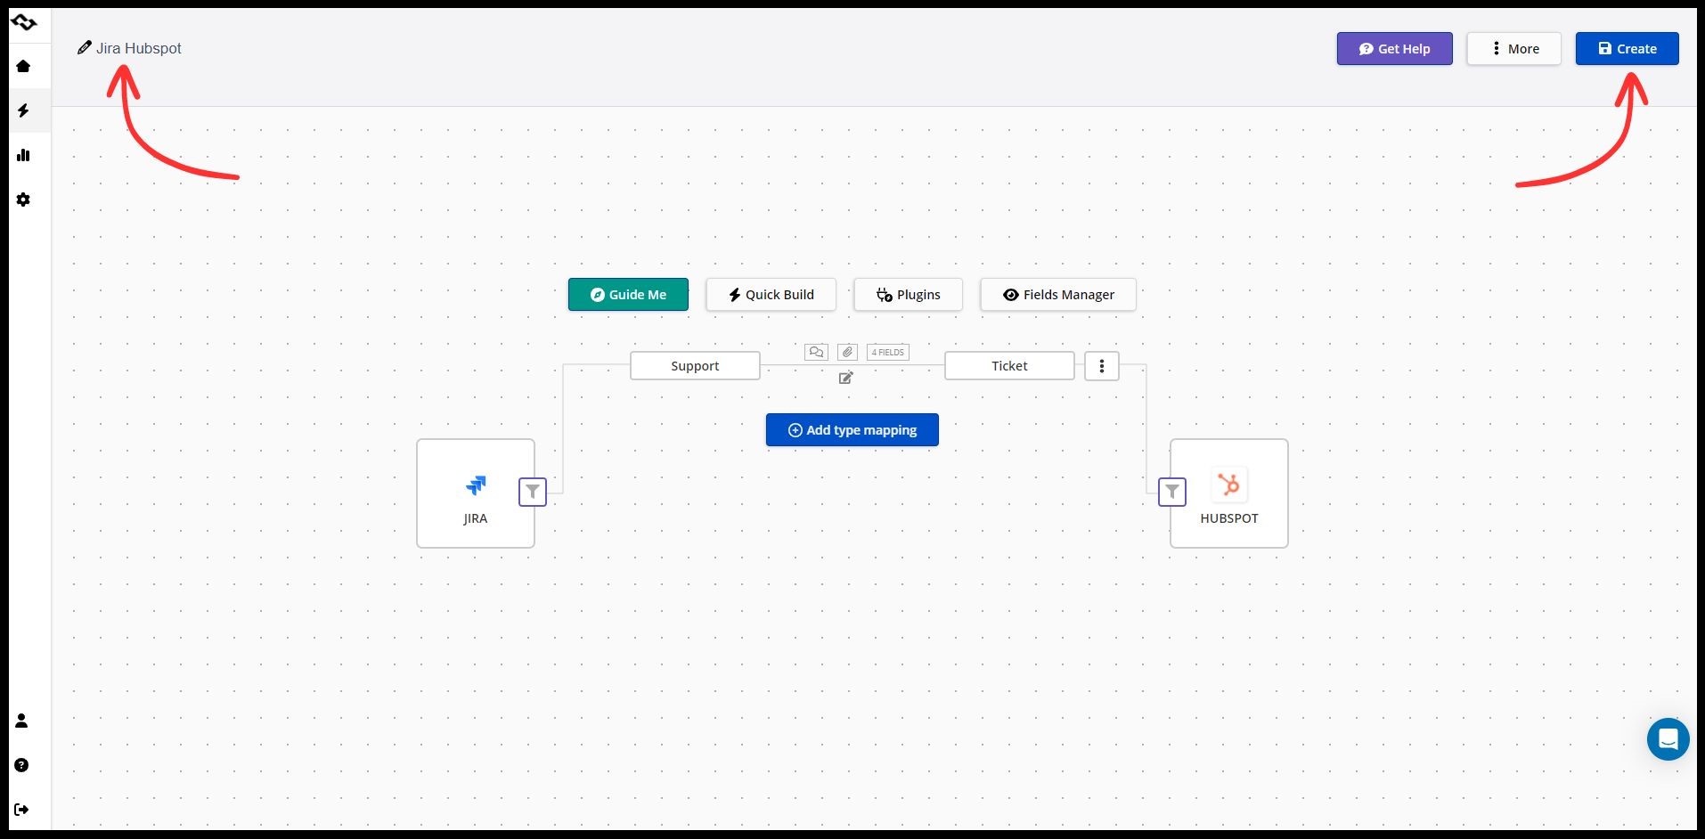Expand the three-dot menu beside Ticket
The image size is (1705, 839).
click(1101, 366)
